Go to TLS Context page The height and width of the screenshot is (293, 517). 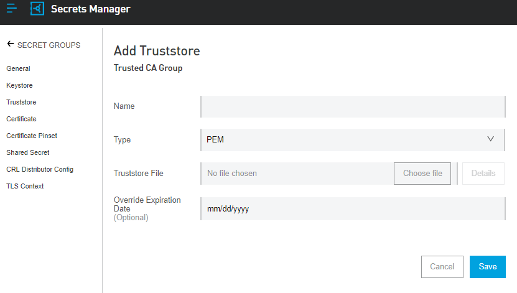coord(25,186)
